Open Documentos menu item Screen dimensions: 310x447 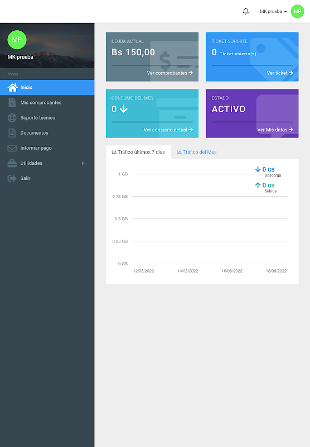coord(47,133)
